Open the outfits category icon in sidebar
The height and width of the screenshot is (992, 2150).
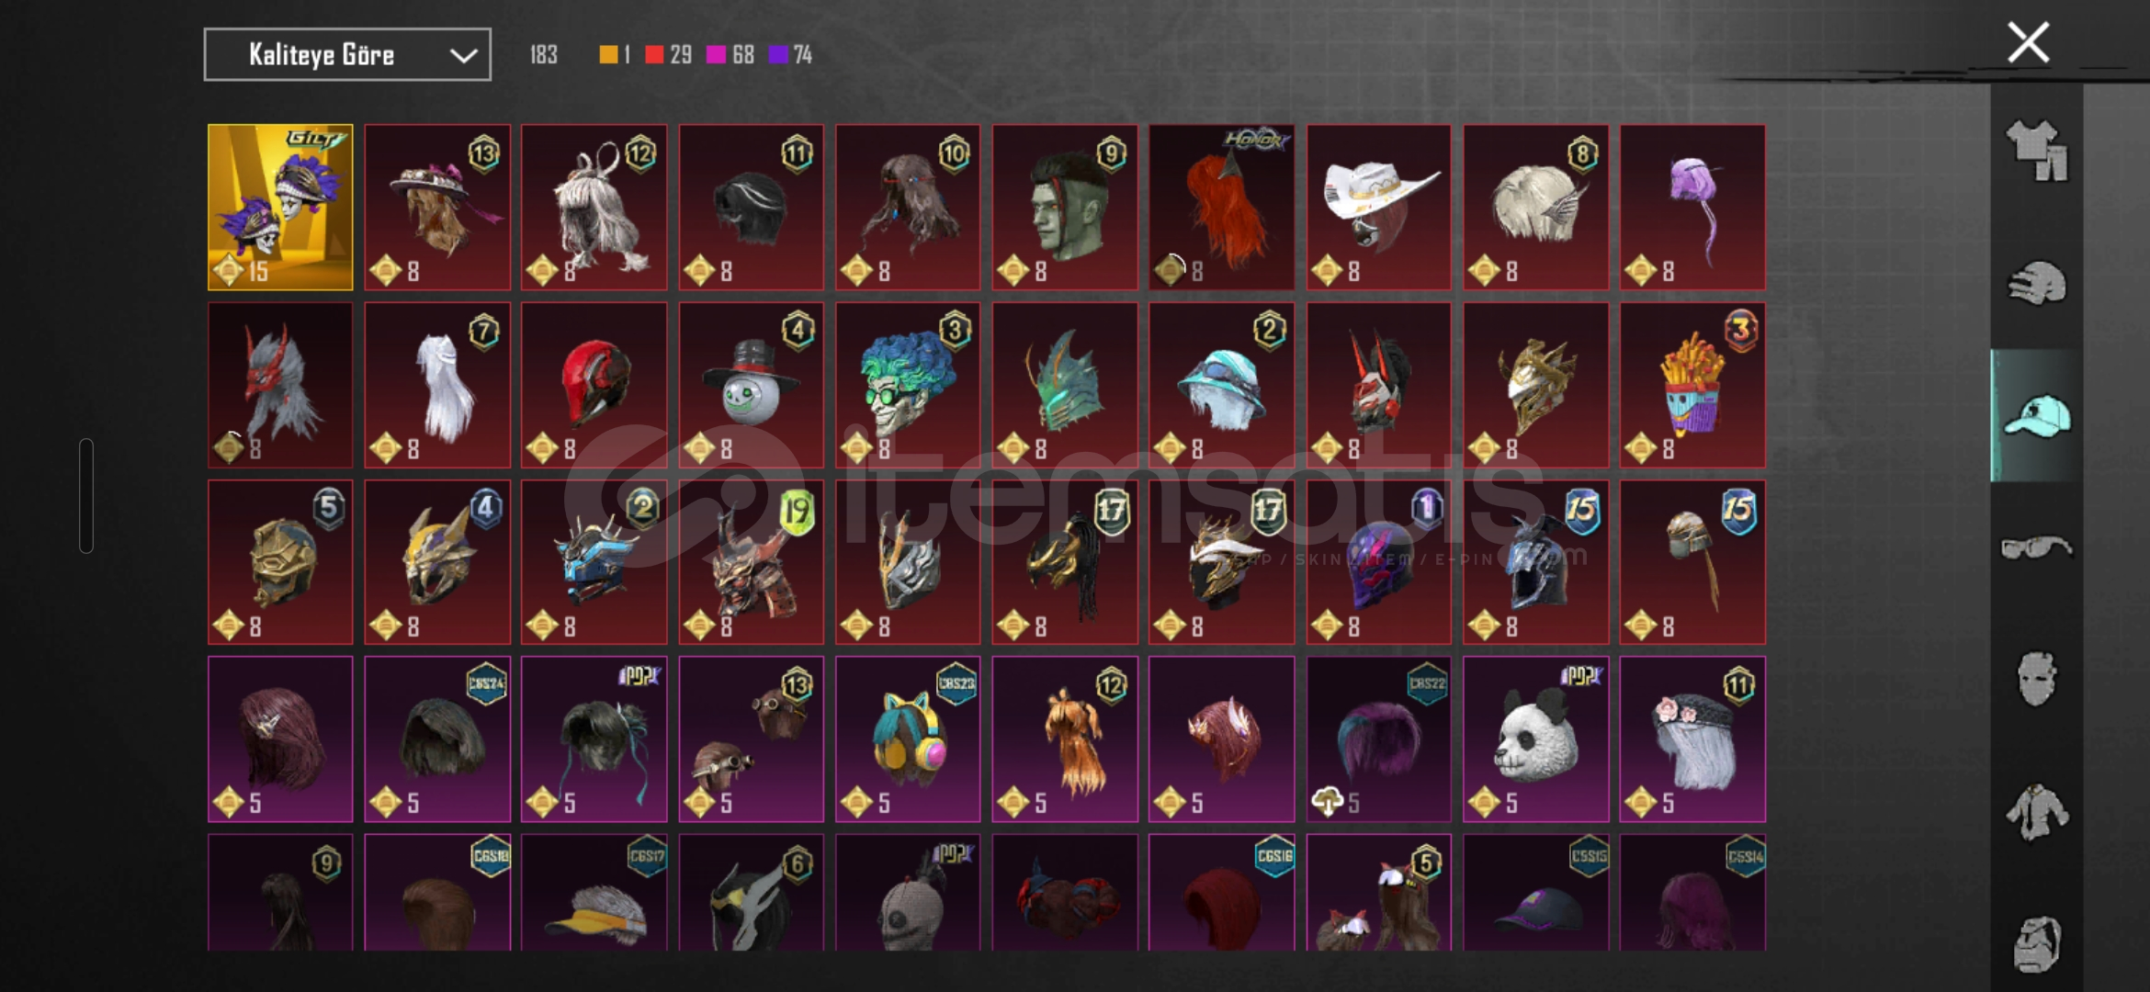(x=2037, y=150)
